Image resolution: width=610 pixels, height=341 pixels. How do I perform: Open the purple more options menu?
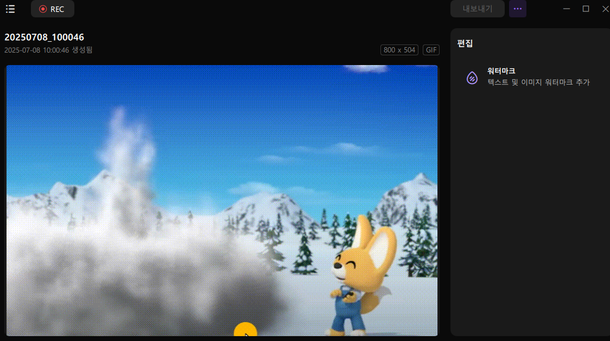(518, 9)
